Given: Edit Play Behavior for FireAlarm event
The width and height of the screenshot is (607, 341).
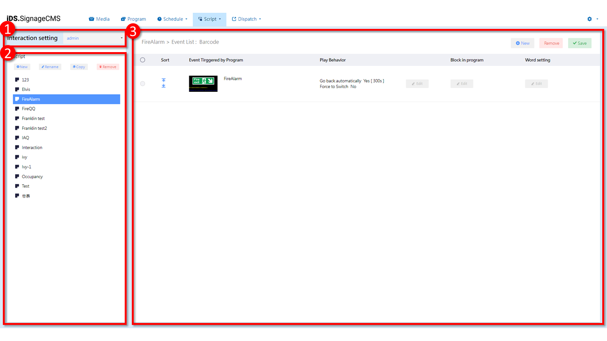Looking at the screenshot, I should pos(417,84).
